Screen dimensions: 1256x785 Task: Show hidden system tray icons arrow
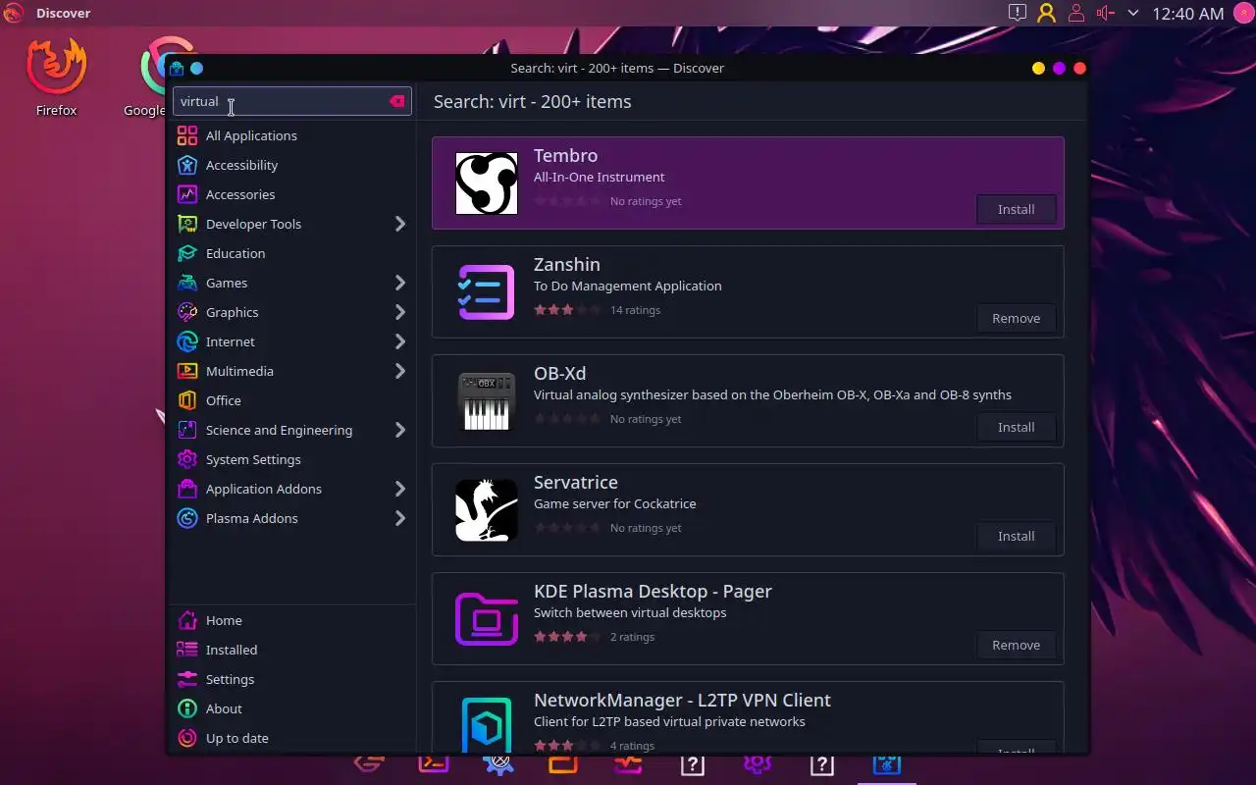[x=1133, y=13]
